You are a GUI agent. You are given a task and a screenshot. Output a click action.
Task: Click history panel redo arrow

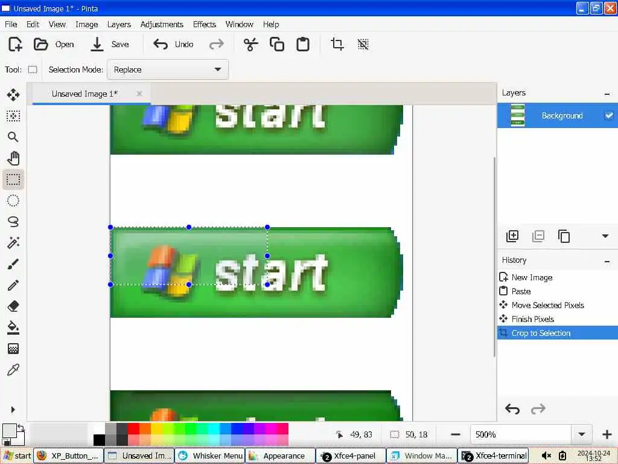coord(538,409)
